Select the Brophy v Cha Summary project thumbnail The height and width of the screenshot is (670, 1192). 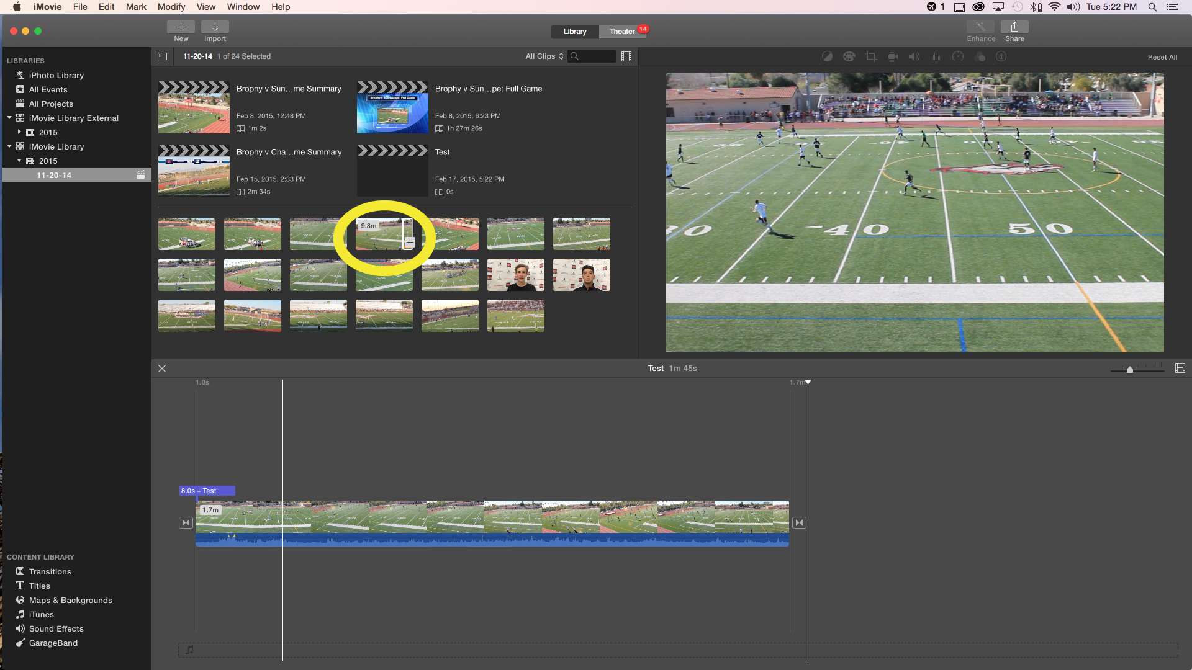pos(194,170)
